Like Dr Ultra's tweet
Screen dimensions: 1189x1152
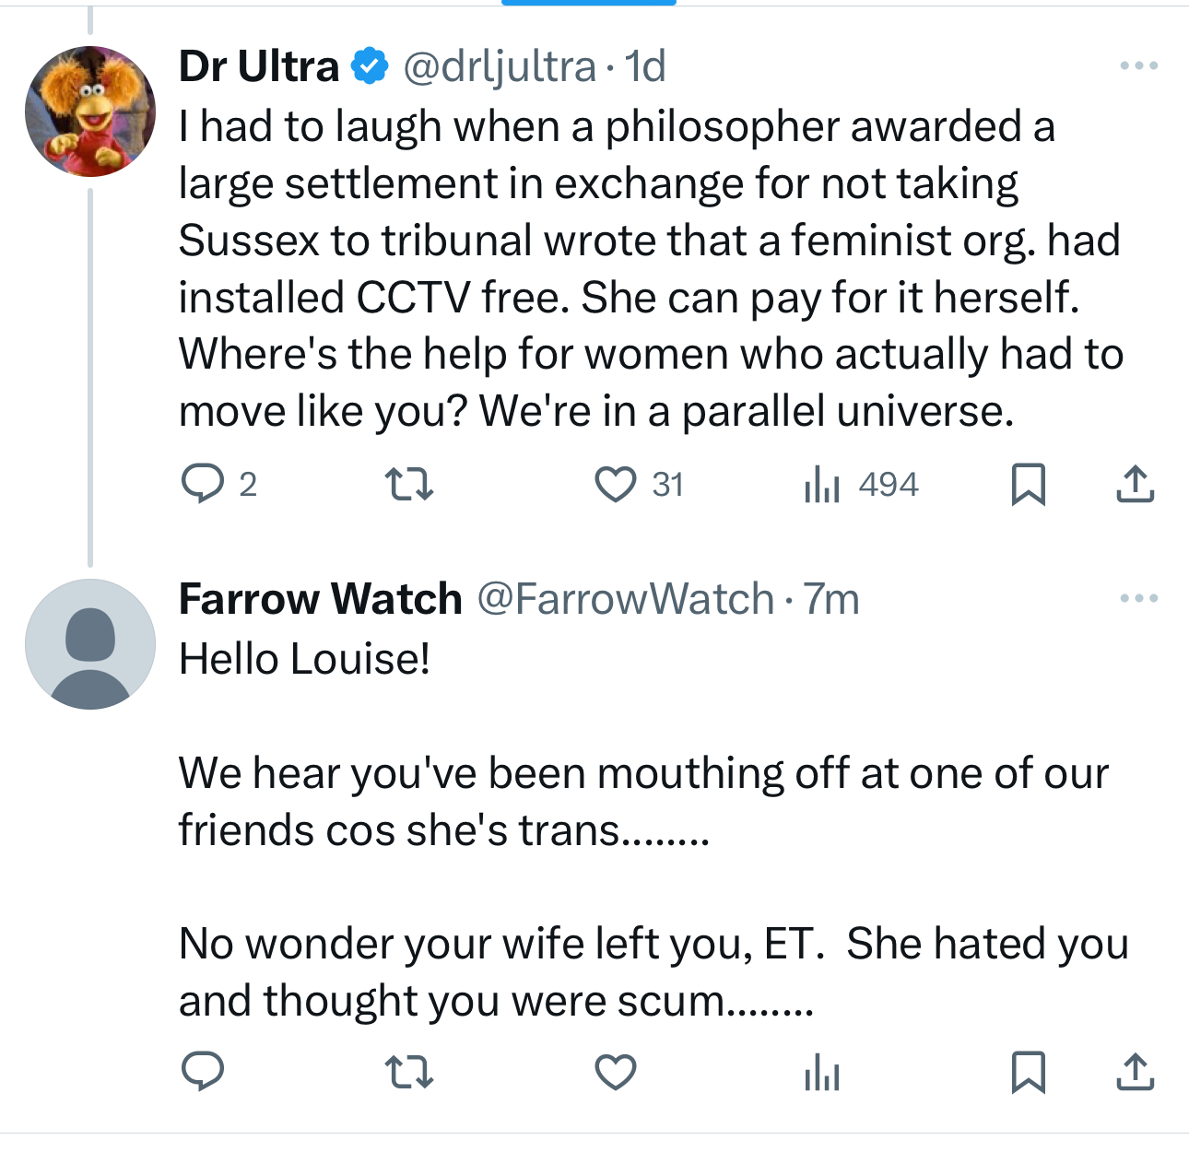tap(615, 484)
